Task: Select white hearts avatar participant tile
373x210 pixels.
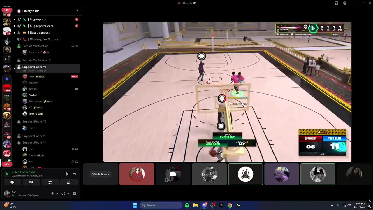Action: (245, 174)
